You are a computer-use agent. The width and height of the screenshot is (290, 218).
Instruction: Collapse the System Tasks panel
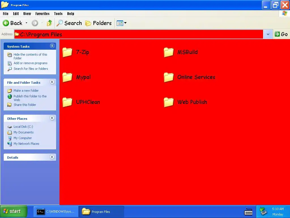click(x=52, y=46)
